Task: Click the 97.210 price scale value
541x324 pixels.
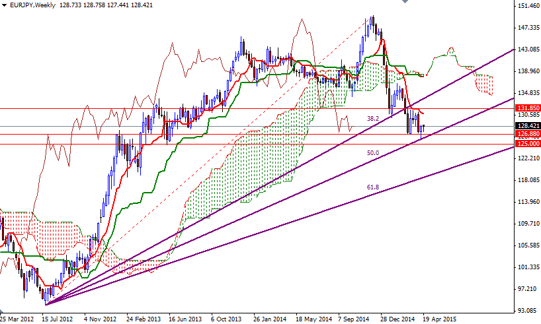Action: (x=528, y=289)
